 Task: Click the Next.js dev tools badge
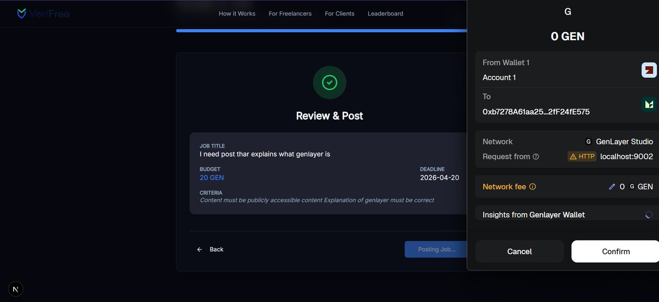(x=15, y=289)
